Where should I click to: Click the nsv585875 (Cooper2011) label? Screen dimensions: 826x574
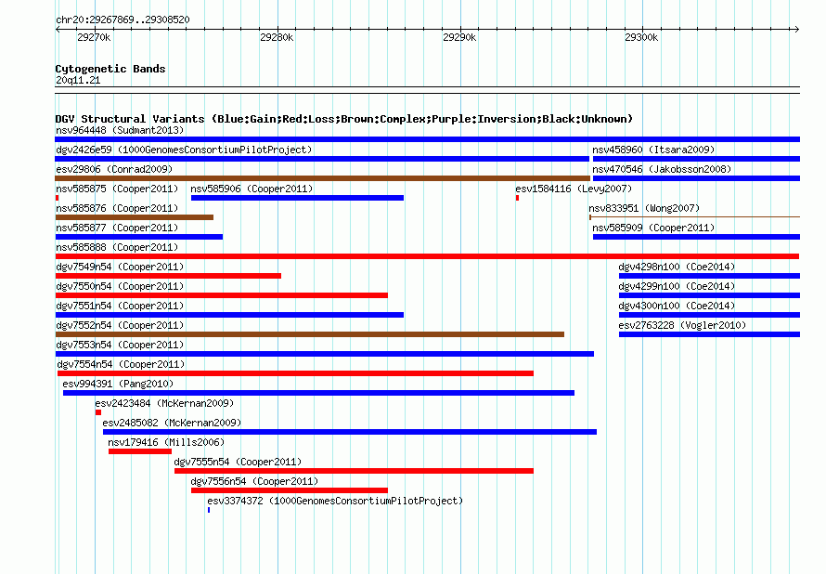pyautogui.click(x=117, y=189)
